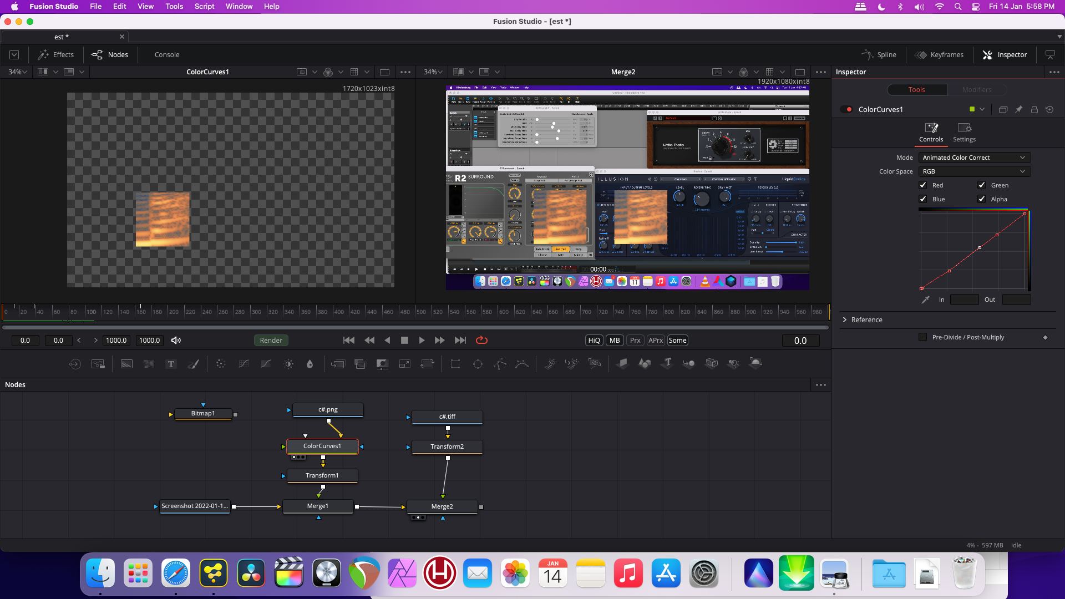The image size is (1065, 599).
Task: Open the Keyframes editor panel
Action: tap(939, 55)
